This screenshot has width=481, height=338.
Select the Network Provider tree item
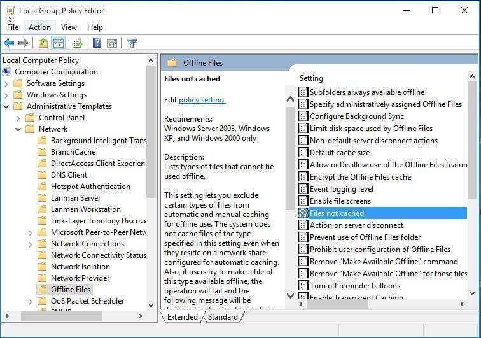[x=80, y=278]
